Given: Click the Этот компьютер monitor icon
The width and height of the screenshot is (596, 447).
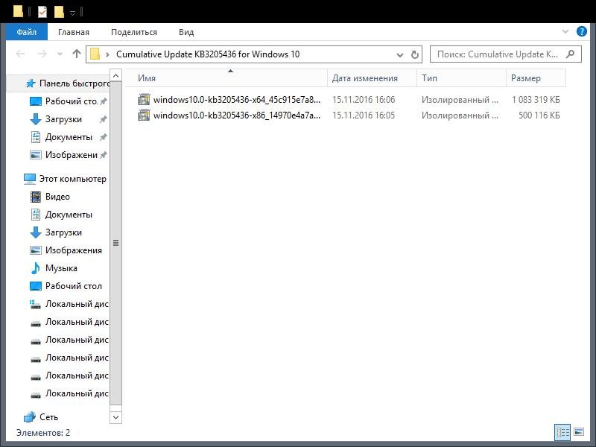Looking at the screenshot, I should pyautogui.click(x=30, y=179).
